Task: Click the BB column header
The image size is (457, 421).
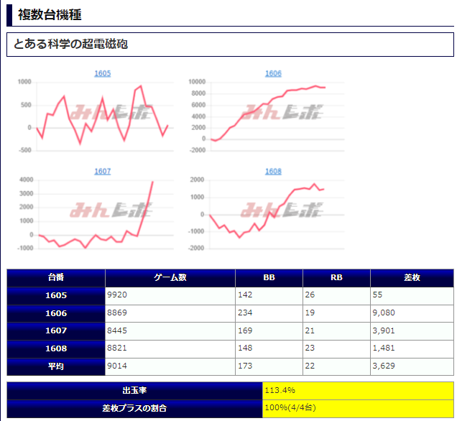Action: click(269, 278)
